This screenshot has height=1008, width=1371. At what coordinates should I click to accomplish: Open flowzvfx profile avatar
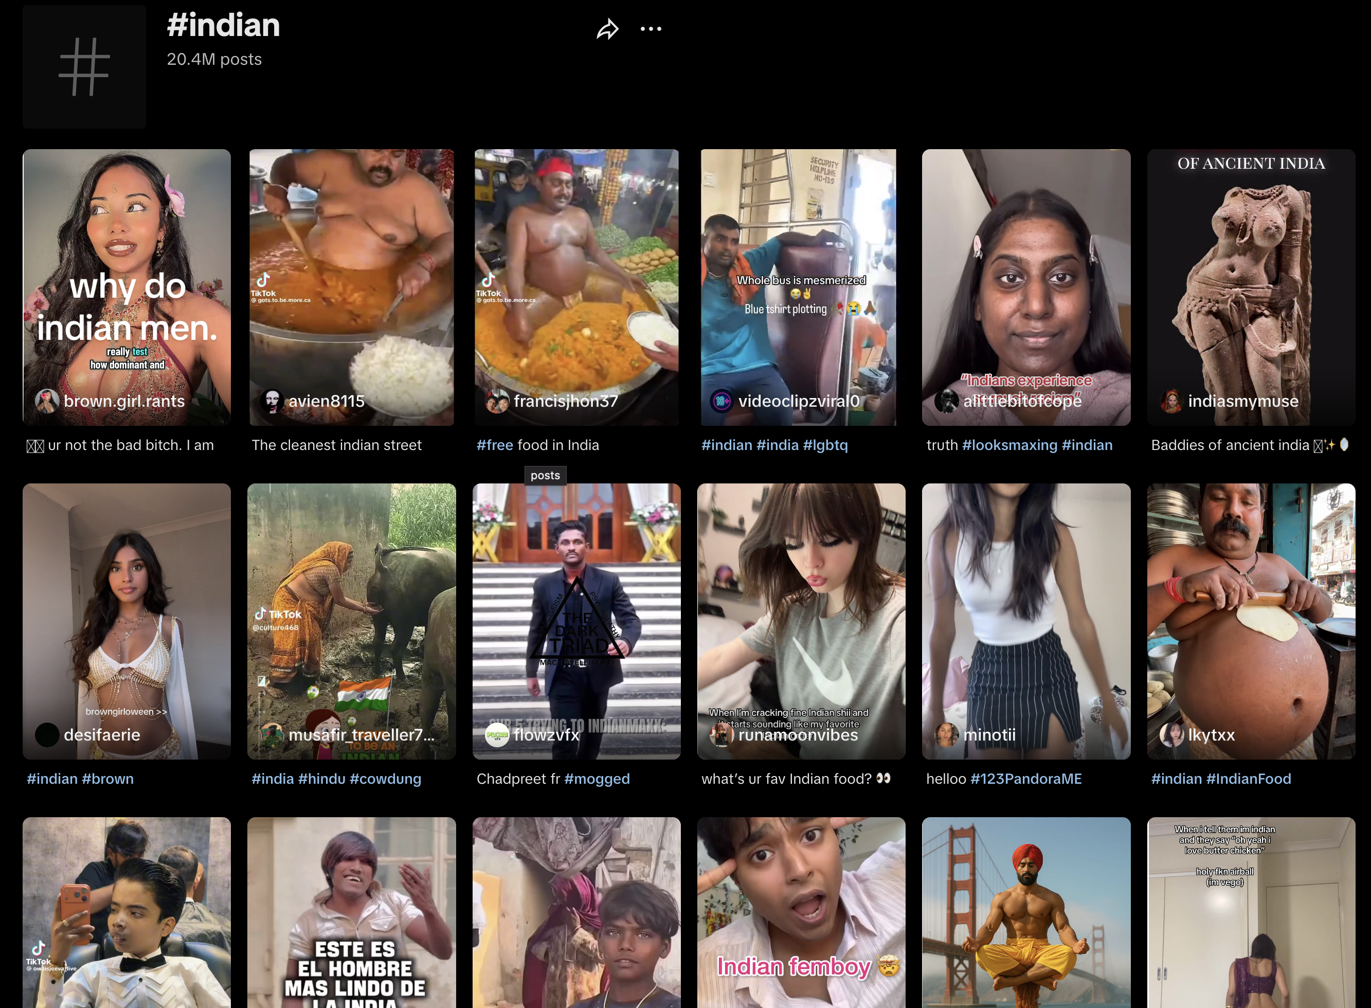pos(497,734)
